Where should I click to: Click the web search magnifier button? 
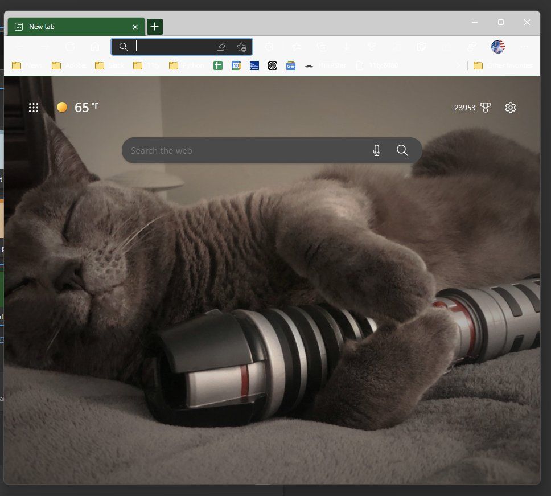[402, 150]
